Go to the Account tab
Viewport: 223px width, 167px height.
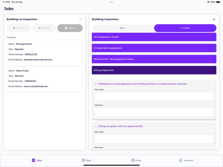click(x=186, y=160)
